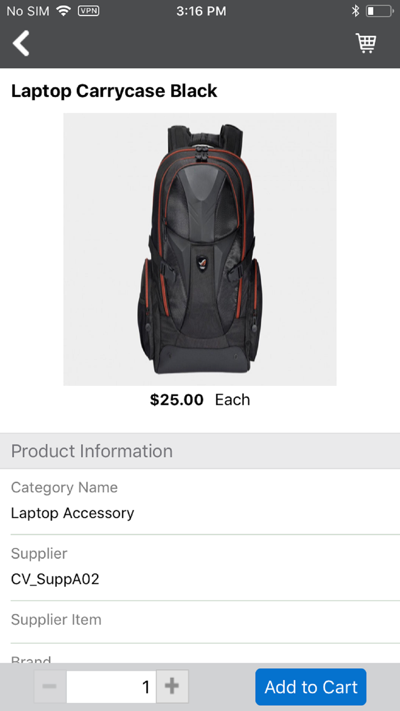The height and width of the screenshot is (711, 400).
Task: Tap the CV_SuppA02 supplier value
Action: coord(55,579)
